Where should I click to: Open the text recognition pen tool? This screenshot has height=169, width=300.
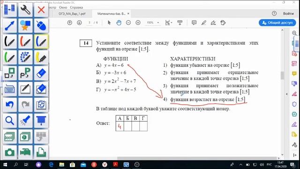tap(25, 73)
